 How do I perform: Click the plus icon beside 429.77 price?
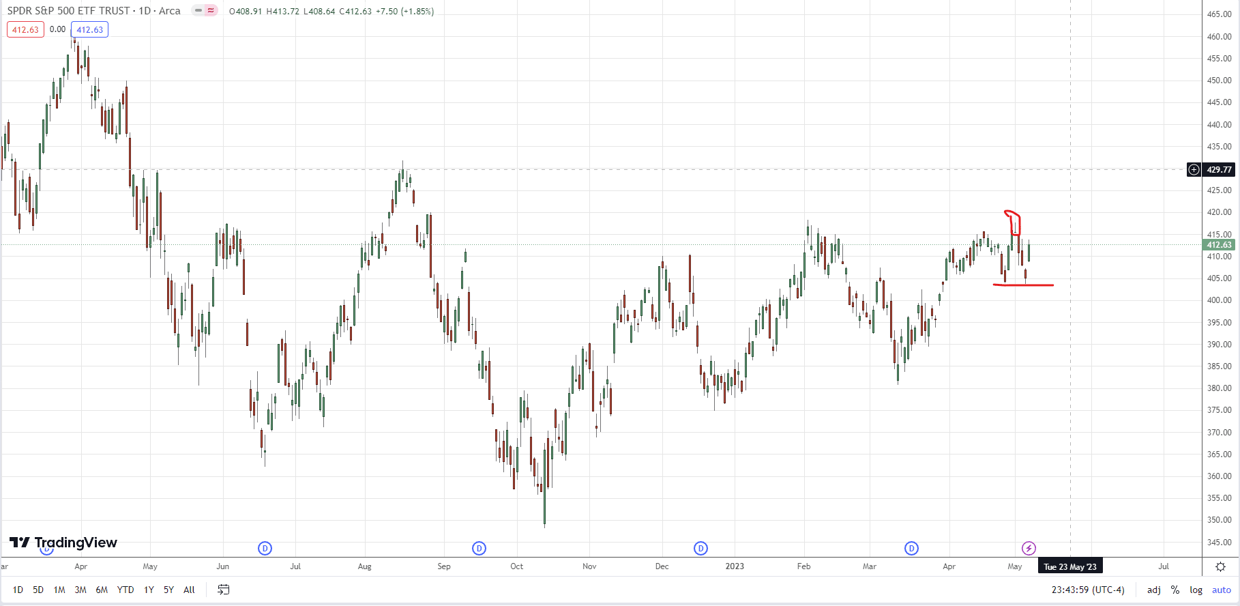click(1194, 169)
